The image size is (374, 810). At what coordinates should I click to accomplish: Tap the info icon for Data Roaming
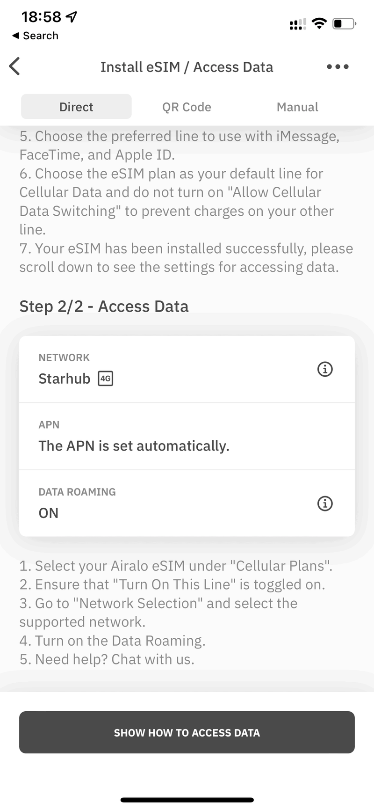pos(325,504)
